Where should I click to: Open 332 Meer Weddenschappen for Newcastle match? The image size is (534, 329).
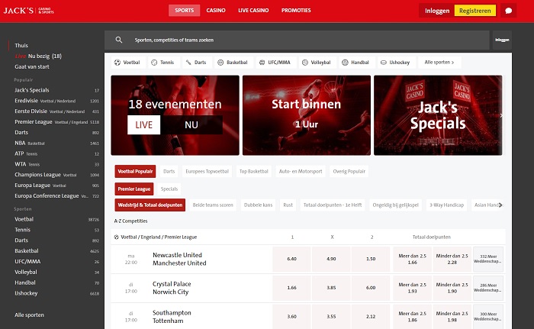488,259
